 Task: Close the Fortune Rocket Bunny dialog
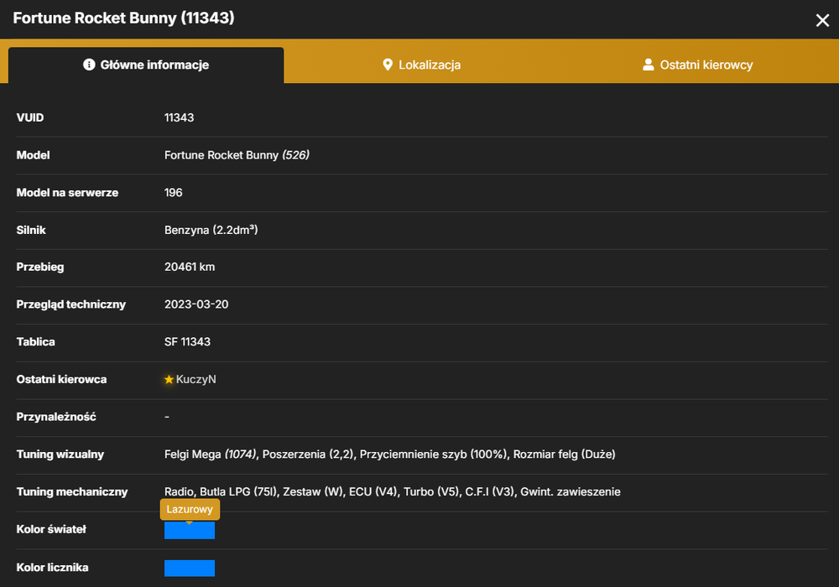pyautogui.click(x=822, y=20)
